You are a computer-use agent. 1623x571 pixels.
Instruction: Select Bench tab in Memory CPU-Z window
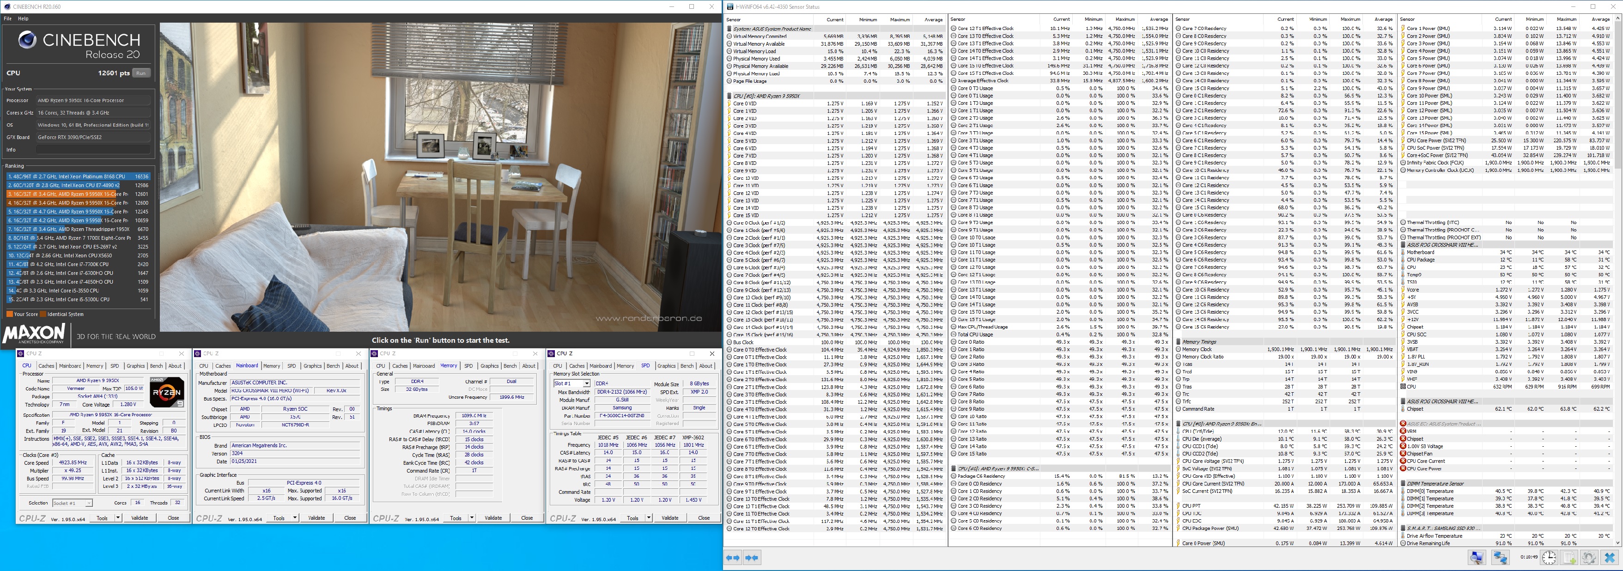point(510,365)
